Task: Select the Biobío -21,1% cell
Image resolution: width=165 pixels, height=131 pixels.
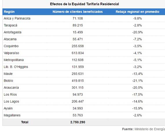Action: pyautogui.click(x=137, y=81)
